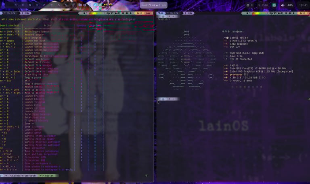Screen dimensions: 310x184
Task: Click the 'Restart waybar' row
Action: click(x=35, y=35)
